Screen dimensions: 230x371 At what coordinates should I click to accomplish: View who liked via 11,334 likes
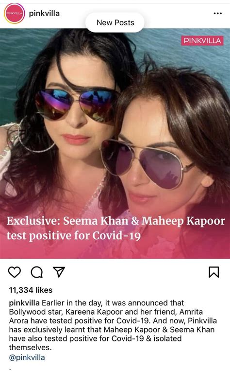pos(31,290)
